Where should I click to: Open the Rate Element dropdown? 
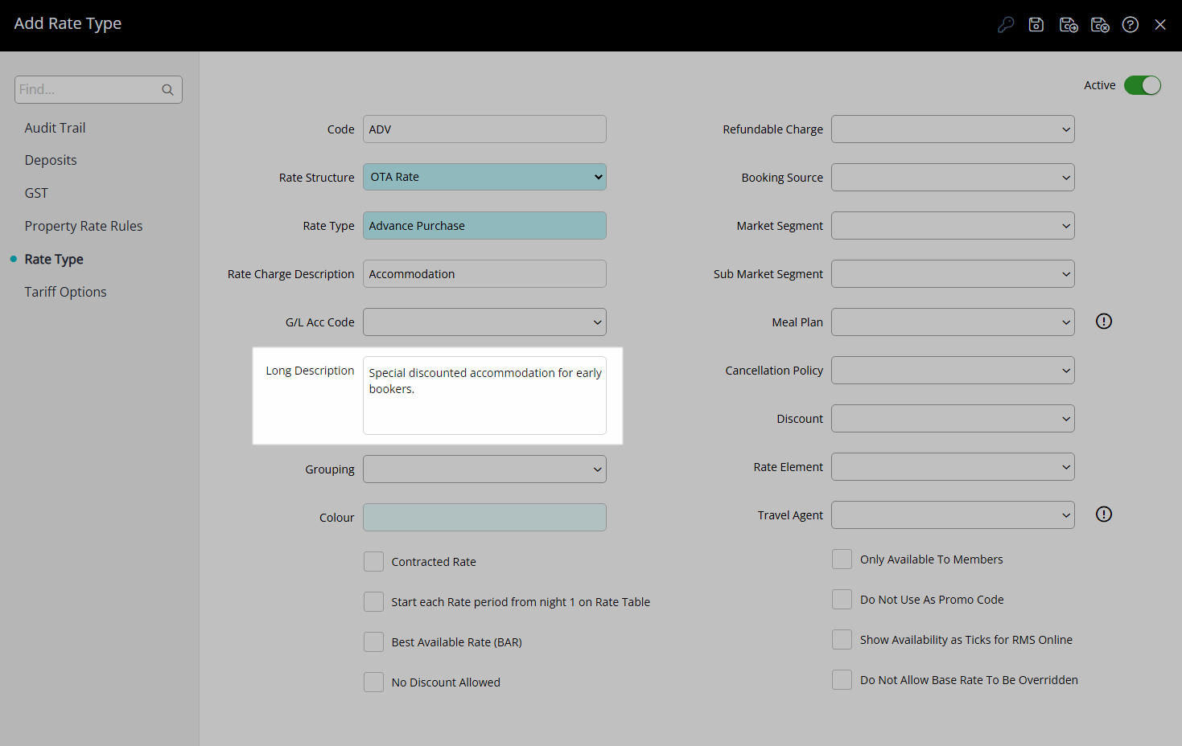(953, 467)
